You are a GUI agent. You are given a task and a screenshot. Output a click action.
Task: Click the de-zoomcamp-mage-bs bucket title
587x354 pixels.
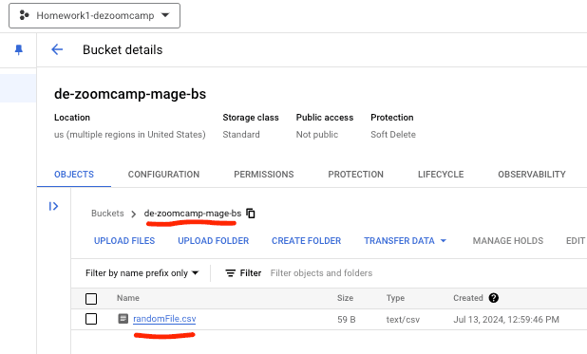pos(130,94)
